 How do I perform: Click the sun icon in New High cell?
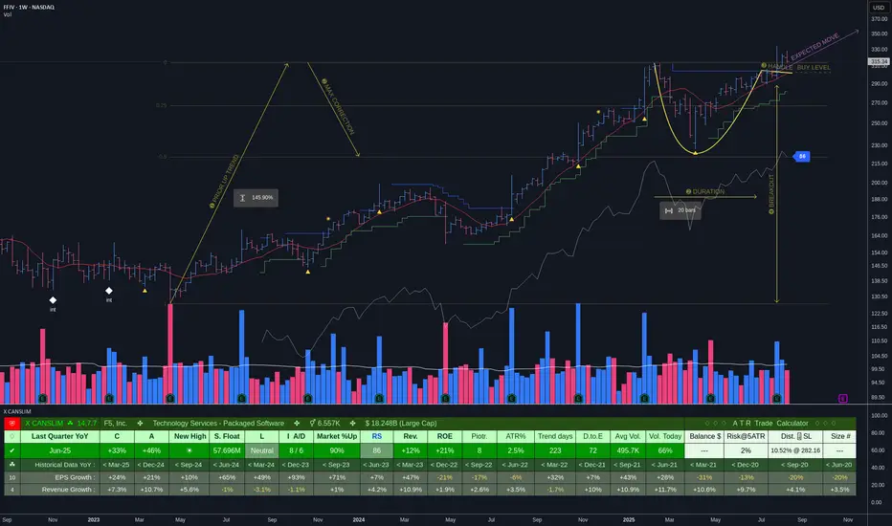click(x=190, y=450)
